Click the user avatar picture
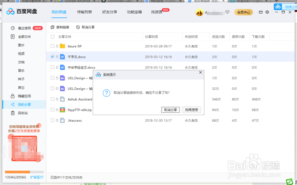Image resolution: width=297 pixels, height=185 pixels. point(199,12)
